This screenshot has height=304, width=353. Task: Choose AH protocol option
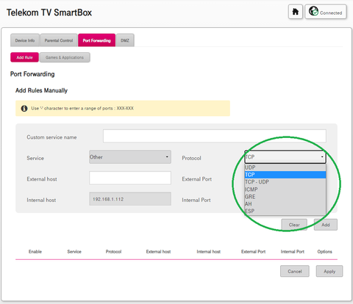point(285,204)
